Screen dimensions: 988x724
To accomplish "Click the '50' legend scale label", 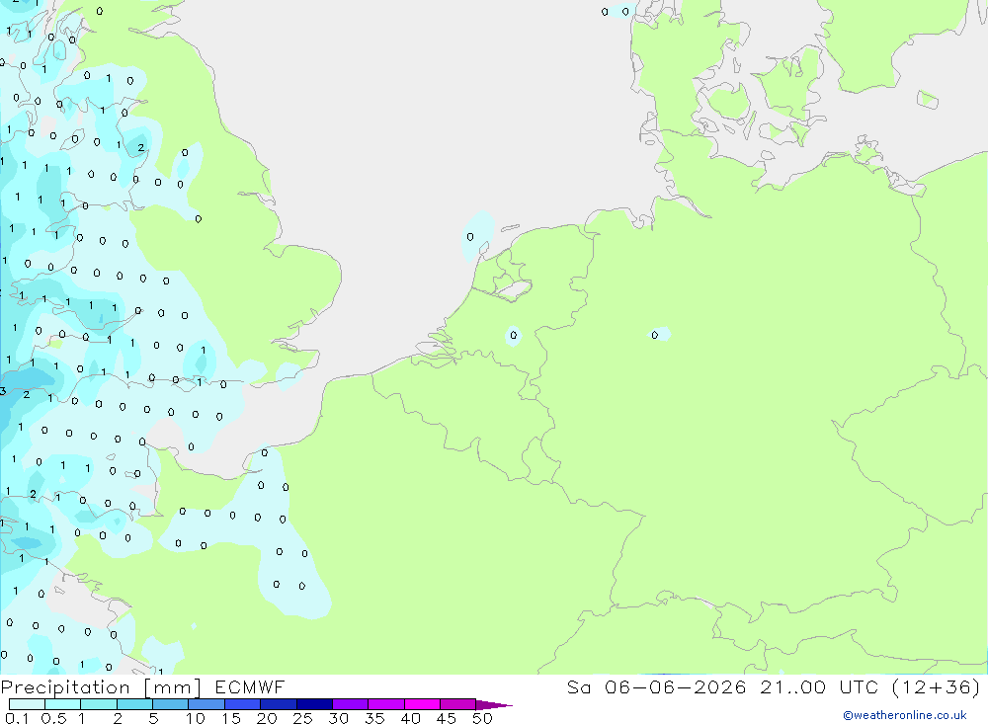I will pyautogui.click(x=482, y=718).
